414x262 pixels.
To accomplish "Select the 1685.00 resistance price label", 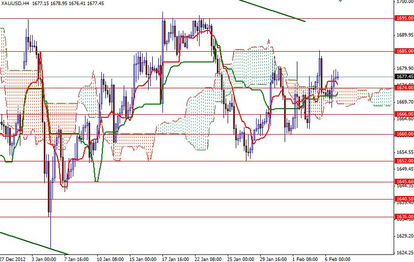I will (x=403, y=51).
